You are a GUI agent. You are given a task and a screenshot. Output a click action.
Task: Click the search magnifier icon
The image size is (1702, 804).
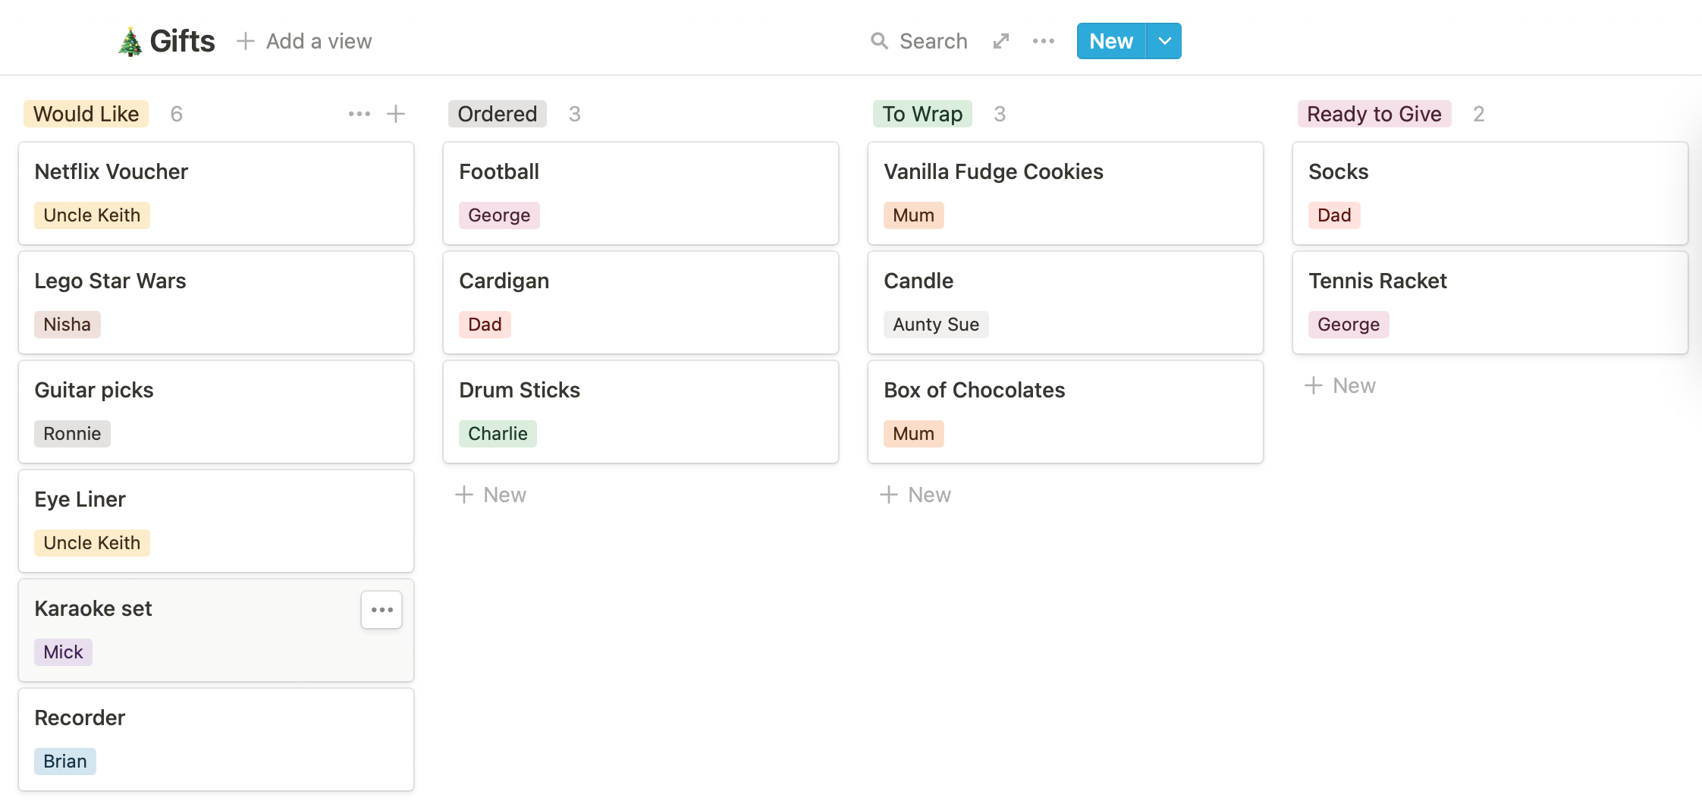pos(879,41)
